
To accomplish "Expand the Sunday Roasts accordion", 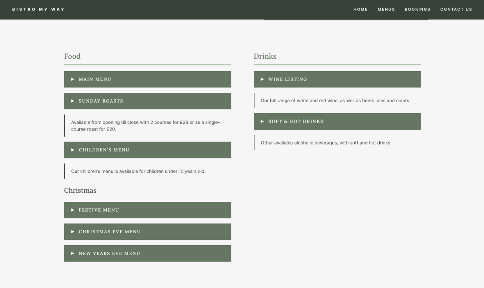I will [x=147, y=101].
